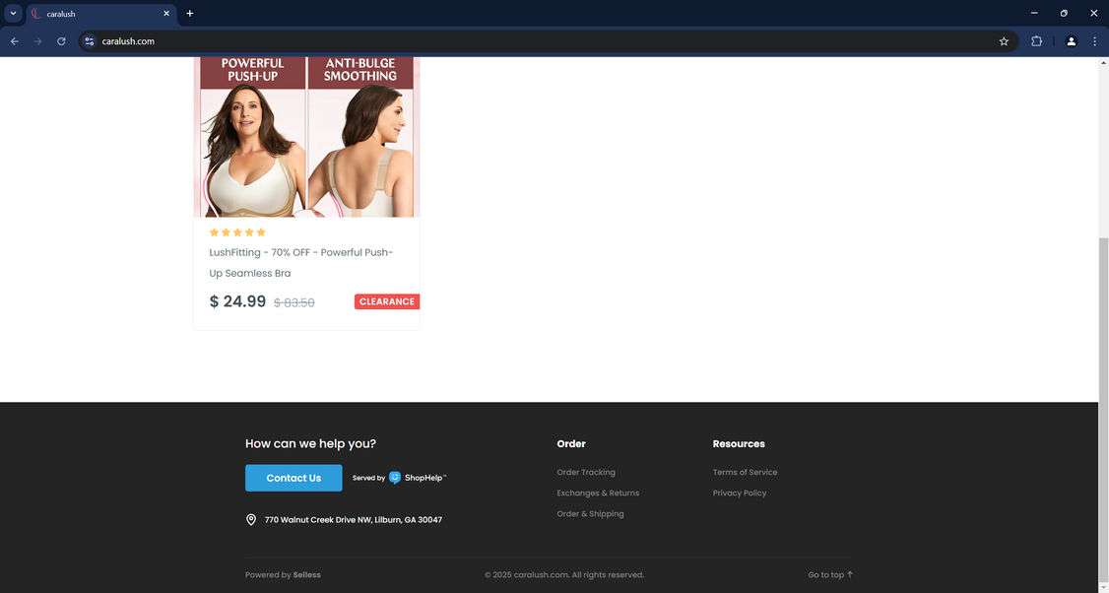
Task: Click the $ 24.99 price
Action: coord(237,301)
